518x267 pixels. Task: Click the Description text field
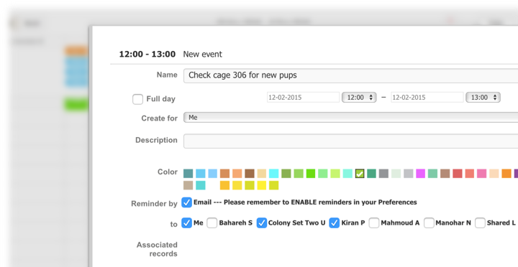pos(350,141)
